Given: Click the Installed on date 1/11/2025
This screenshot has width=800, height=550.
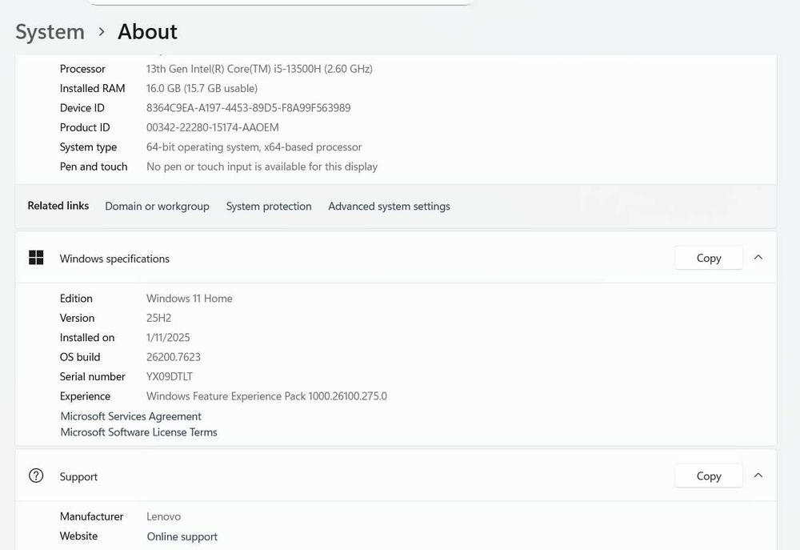Looking at the screenshot, I should (x=168, y=338).
